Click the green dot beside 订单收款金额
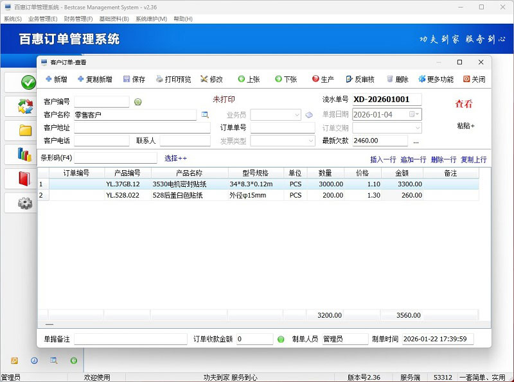The height and width of the screenshot is (382, 514). click(x=281, y=340)
